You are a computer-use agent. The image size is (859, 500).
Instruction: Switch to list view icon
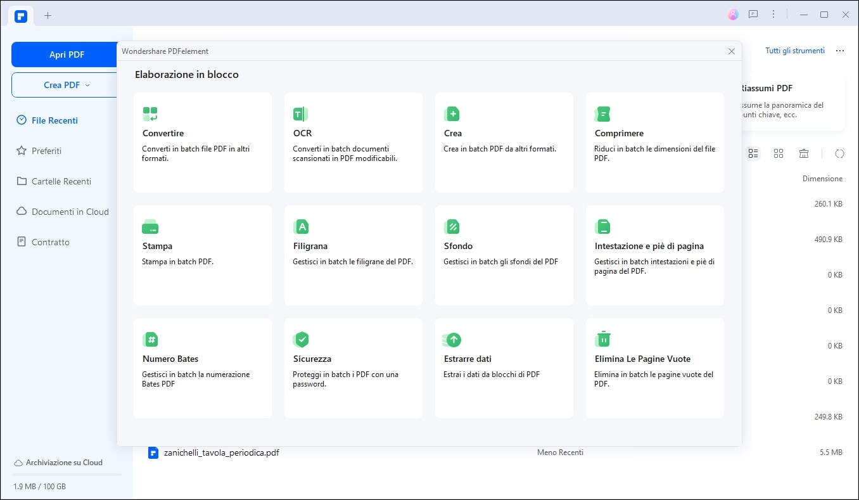[753, 153]
